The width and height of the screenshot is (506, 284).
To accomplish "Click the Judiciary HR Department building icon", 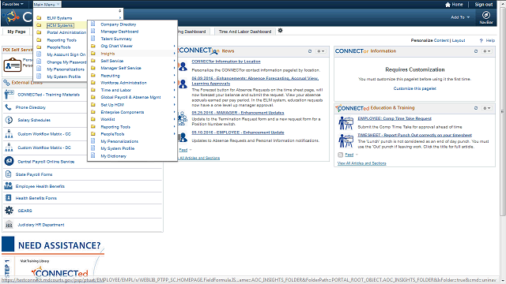I will (9, 224).
